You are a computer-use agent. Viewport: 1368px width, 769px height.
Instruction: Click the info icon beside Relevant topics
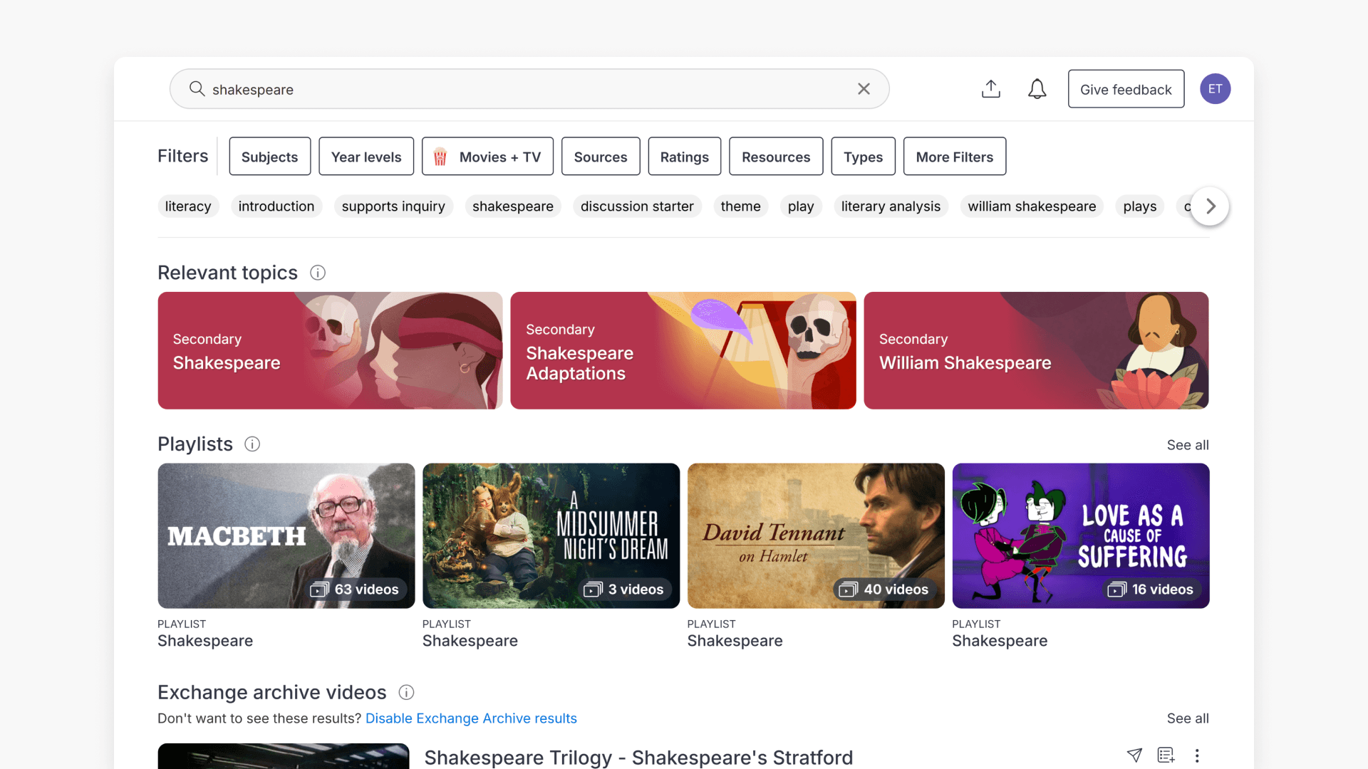coord(318,273)
